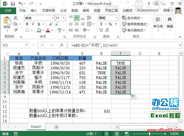Click the Save icon in quick access toolbar

coord(13,4)
